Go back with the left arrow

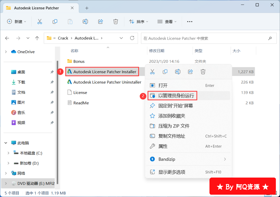(7, 38)
